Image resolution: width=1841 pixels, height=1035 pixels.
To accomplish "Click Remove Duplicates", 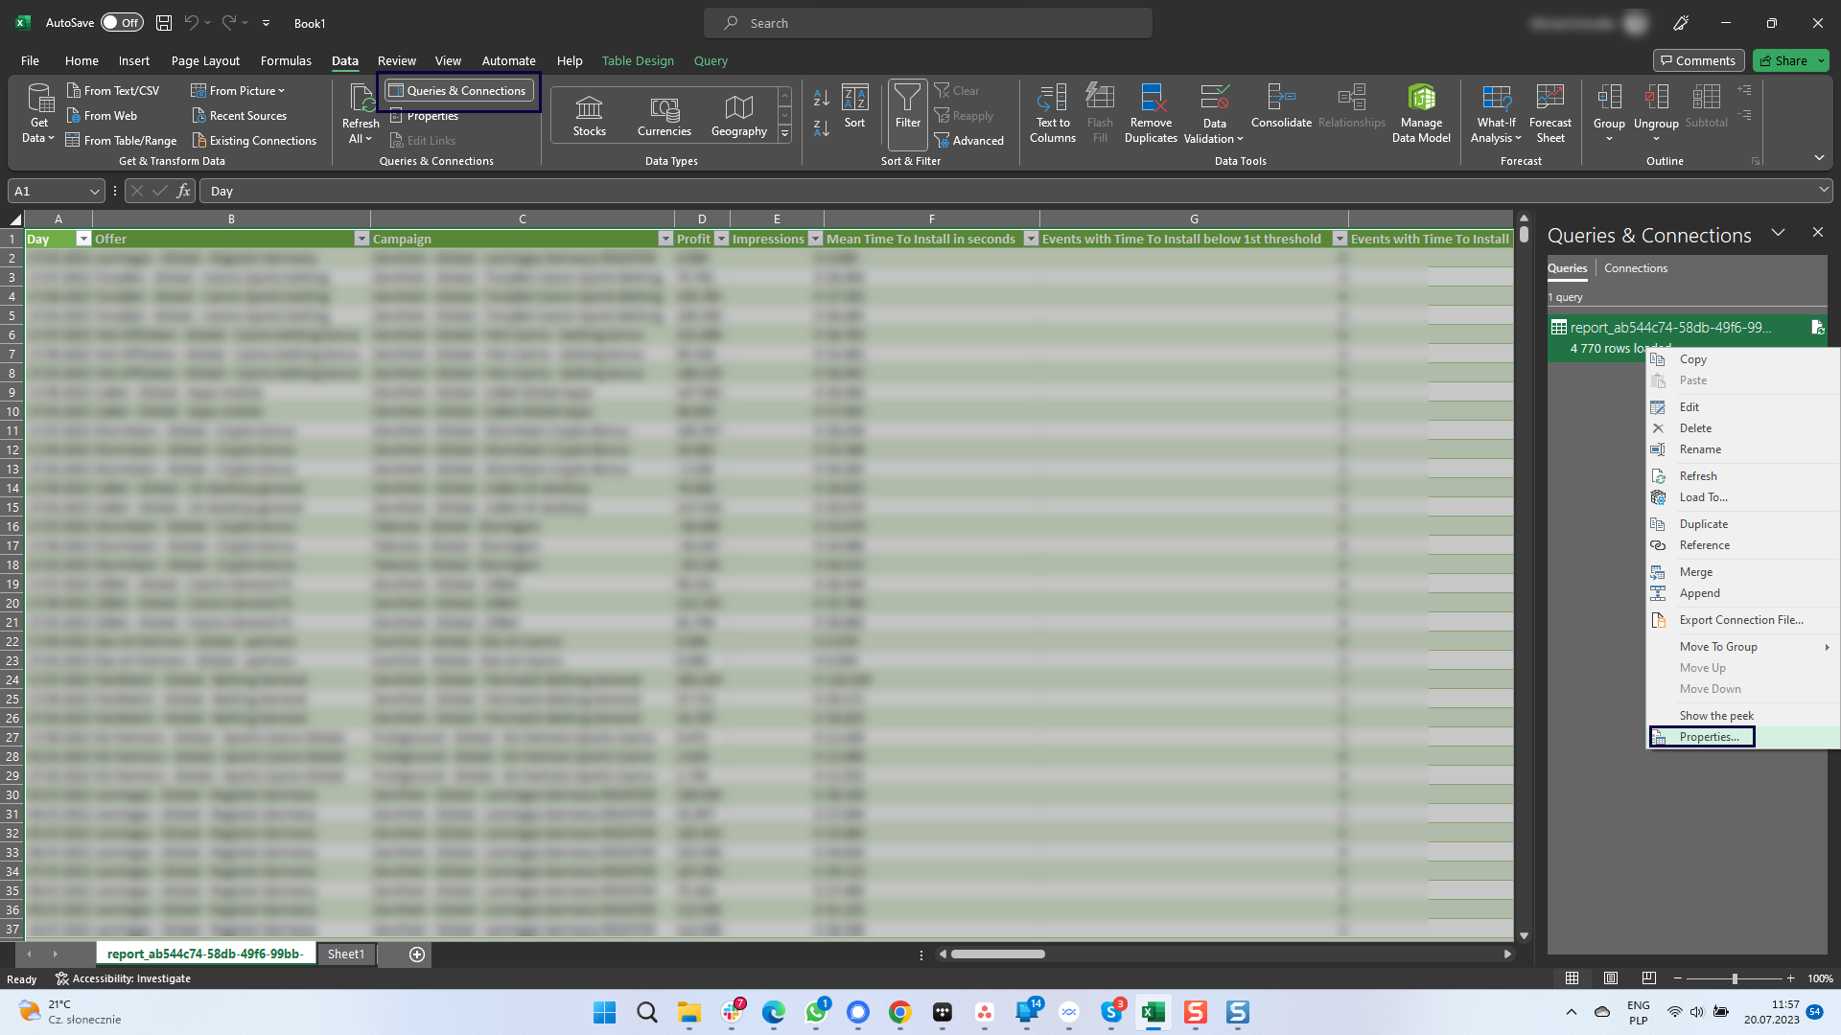I will click(x=1151, y=112).
